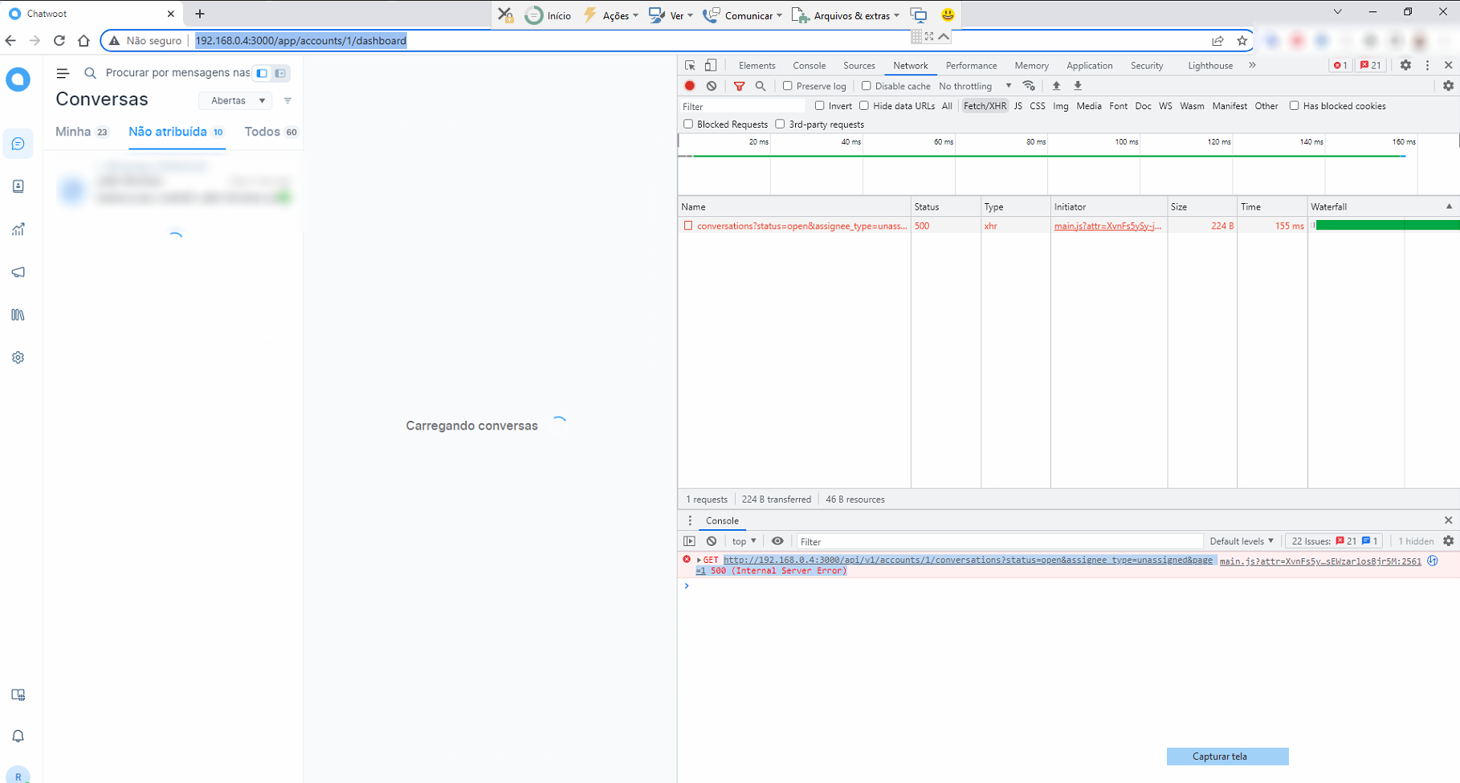This screenshot has width=1460, height=783.
Task: Select the Contacts sidebar icon
Action: click(18, 186)
